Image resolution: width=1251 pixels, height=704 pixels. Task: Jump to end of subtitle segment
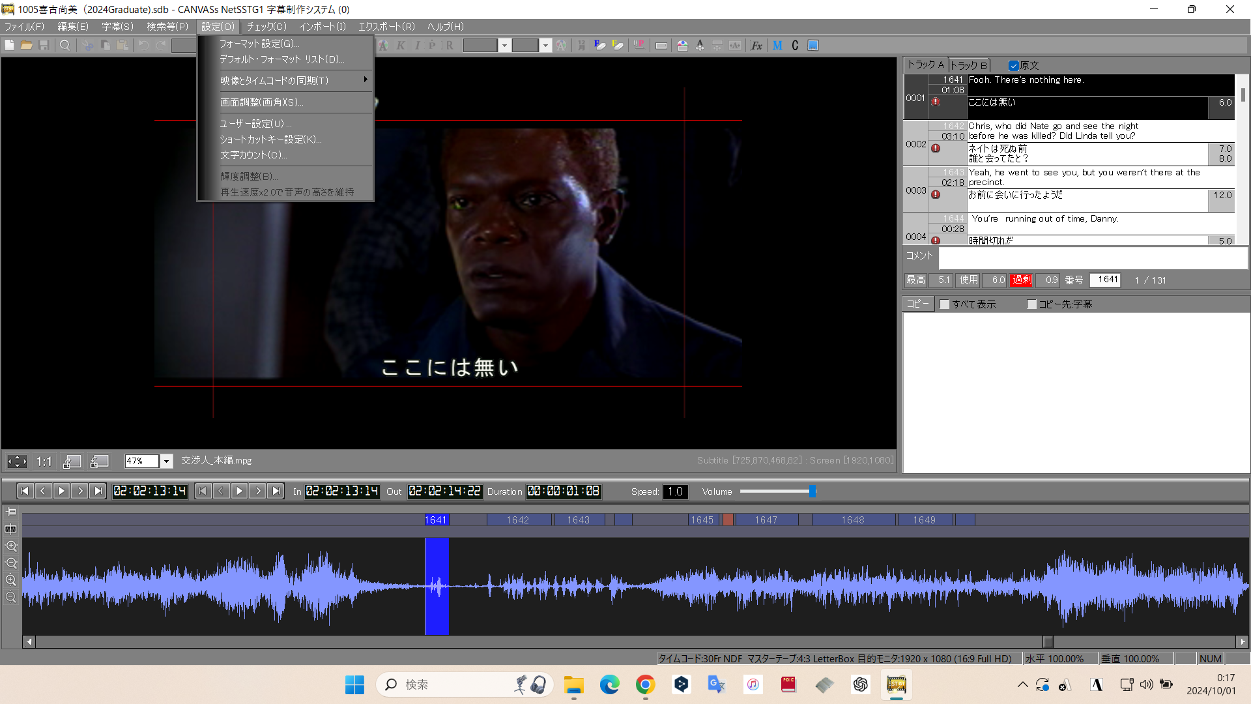click(276, 491)
